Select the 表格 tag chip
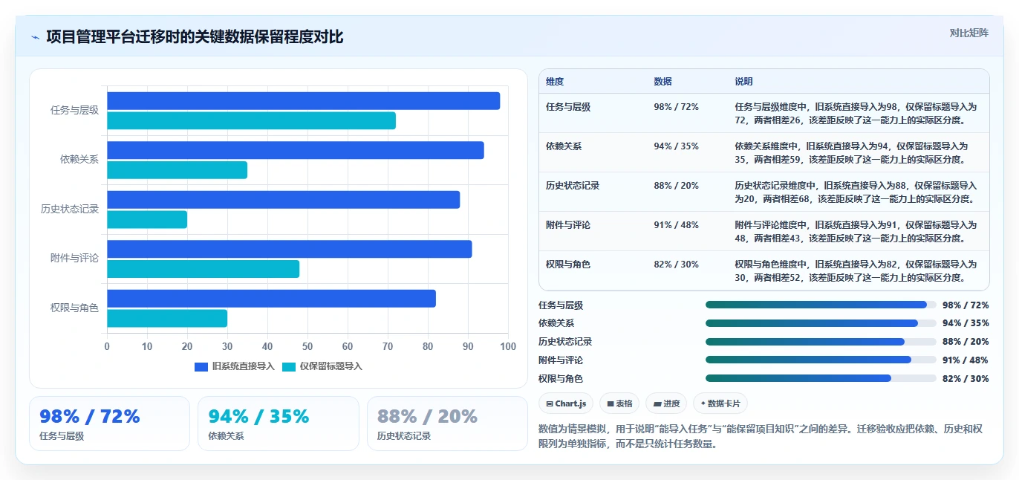1019x480 pixels. click(x=619, y=403)
